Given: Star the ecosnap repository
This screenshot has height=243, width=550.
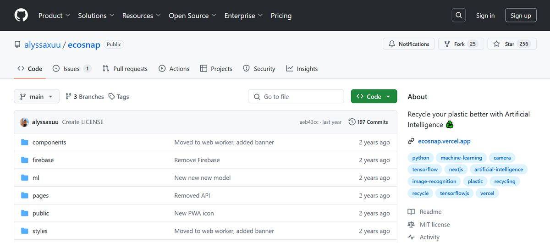Looking at the screenshot, I should (512, 44).
